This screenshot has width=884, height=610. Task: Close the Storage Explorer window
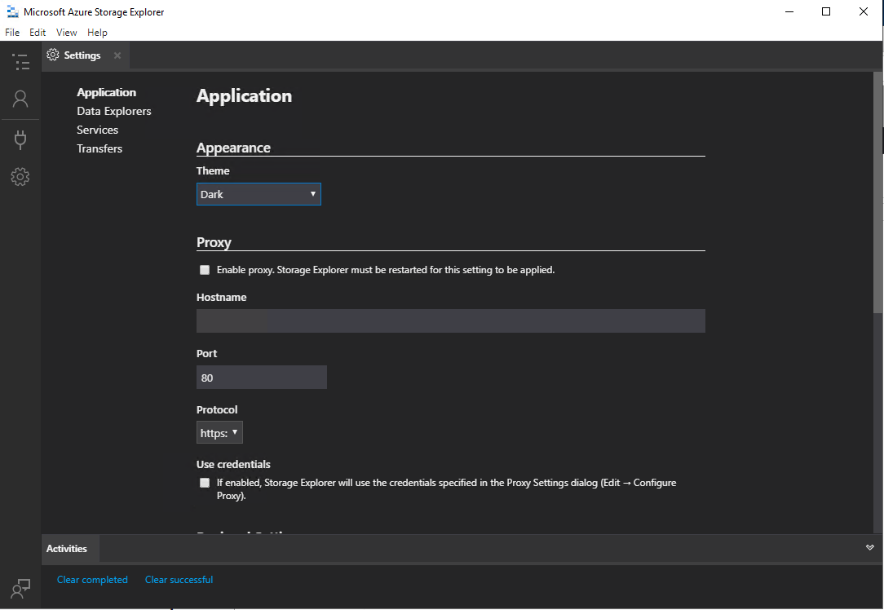click(x=863, y=12)
